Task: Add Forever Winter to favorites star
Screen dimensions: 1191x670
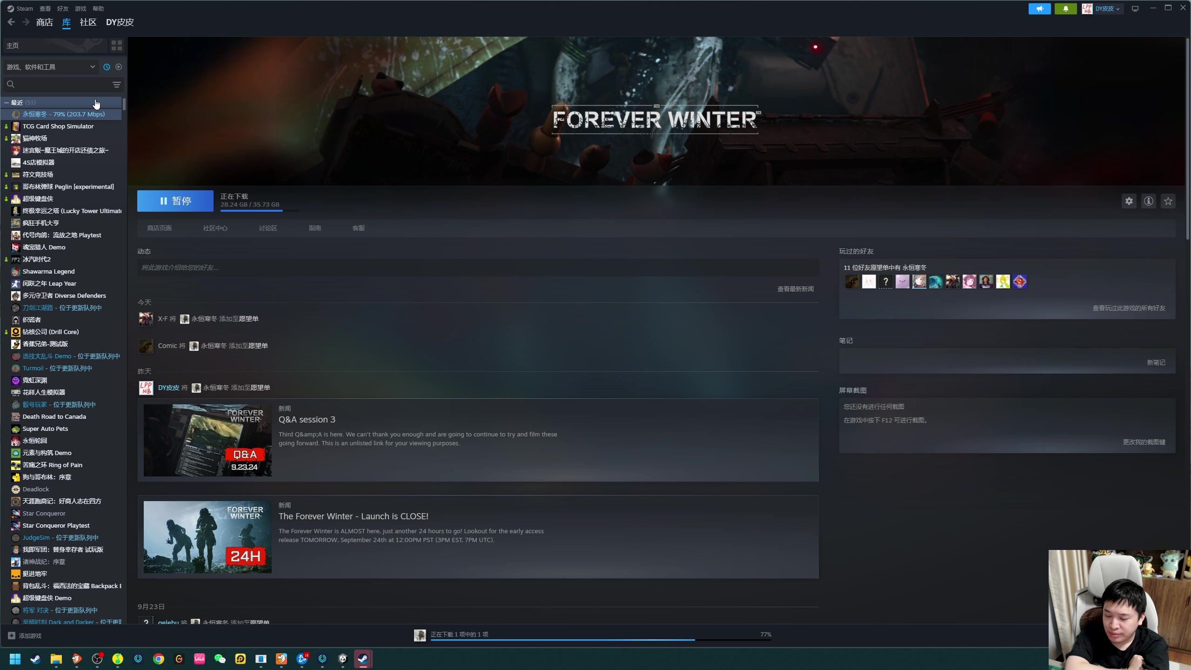Action: click(x=1168, y=201)
